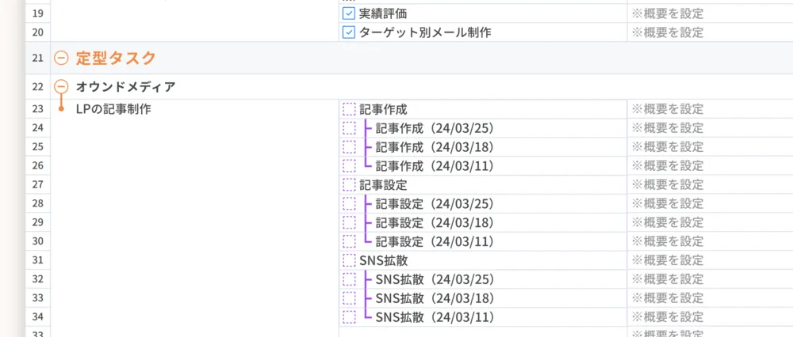Open the SNS拡散 (24/03/25) task name
This screenshot has width=793, height=337.
tap(435, 279)
